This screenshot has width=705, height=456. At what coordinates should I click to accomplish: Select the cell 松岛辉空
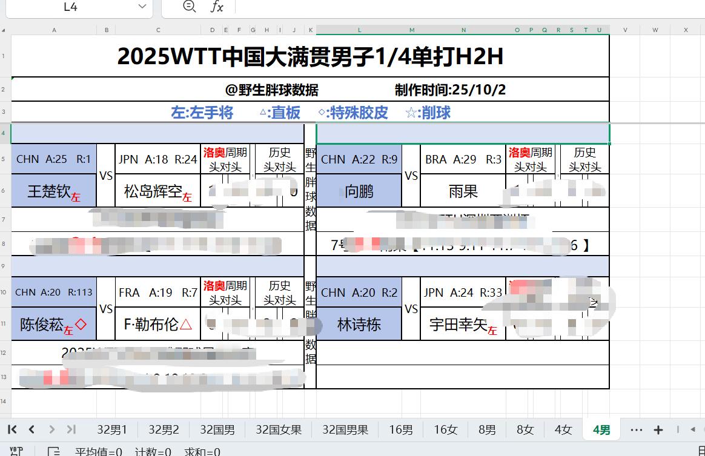[158, 191]
